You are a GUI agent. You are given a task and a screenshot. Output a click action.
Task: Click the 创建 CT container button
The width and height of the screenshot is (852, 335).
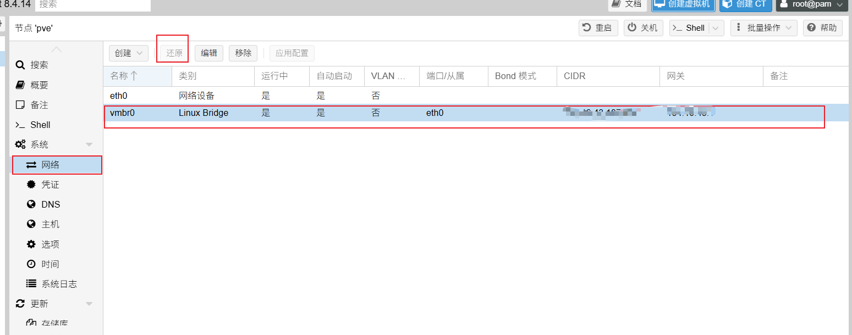[x=745, y=4]
